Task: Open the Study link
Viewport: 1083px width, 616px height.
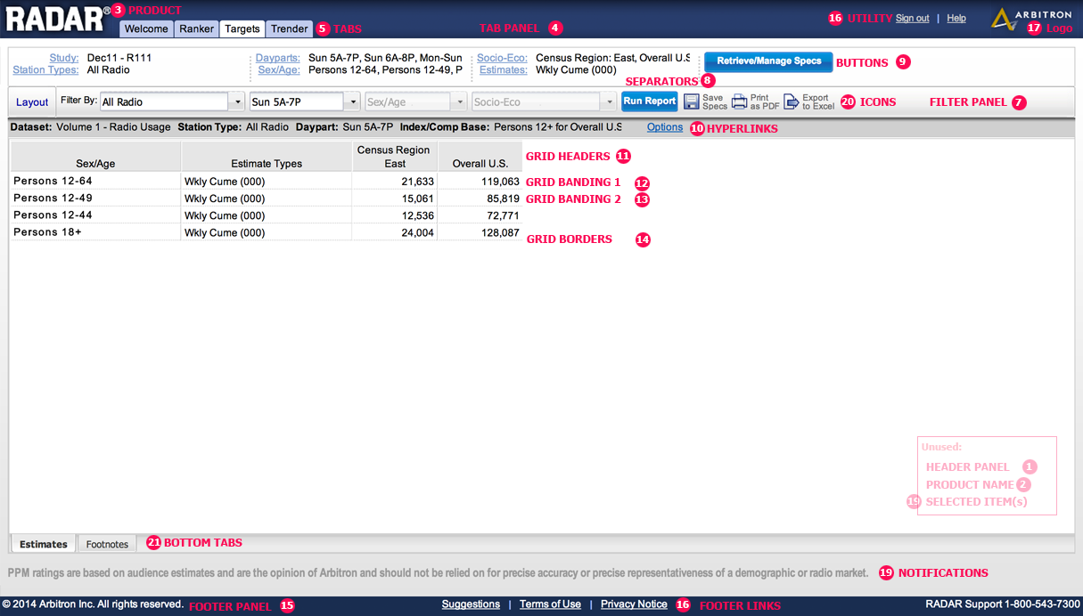Action: (x=64, y=58)
